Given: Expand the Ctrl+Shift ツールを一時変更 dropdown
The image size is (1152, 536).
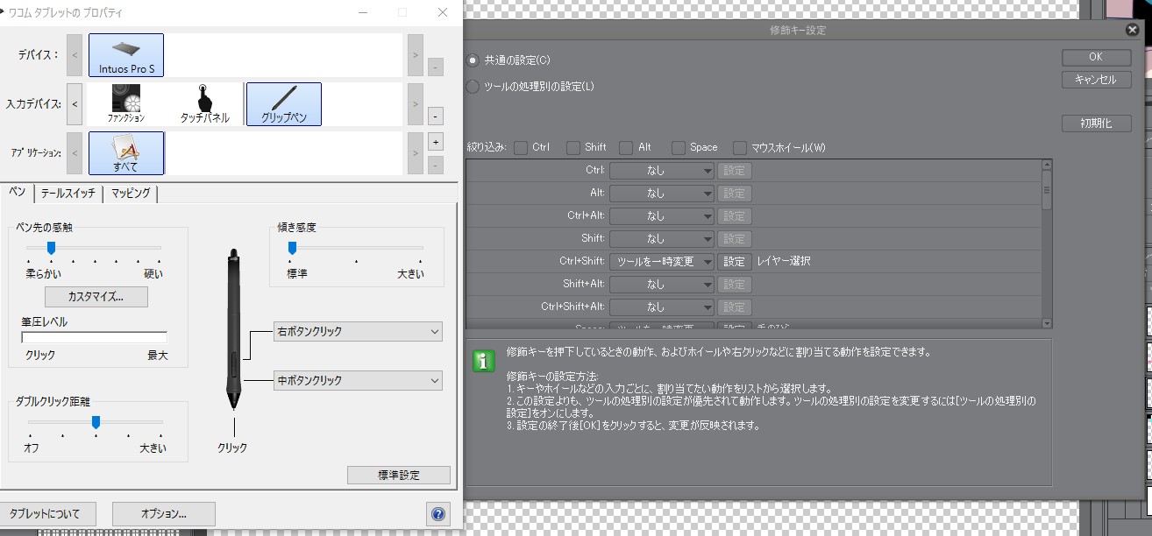Looking at the screenshot, I should click(662, 261).
